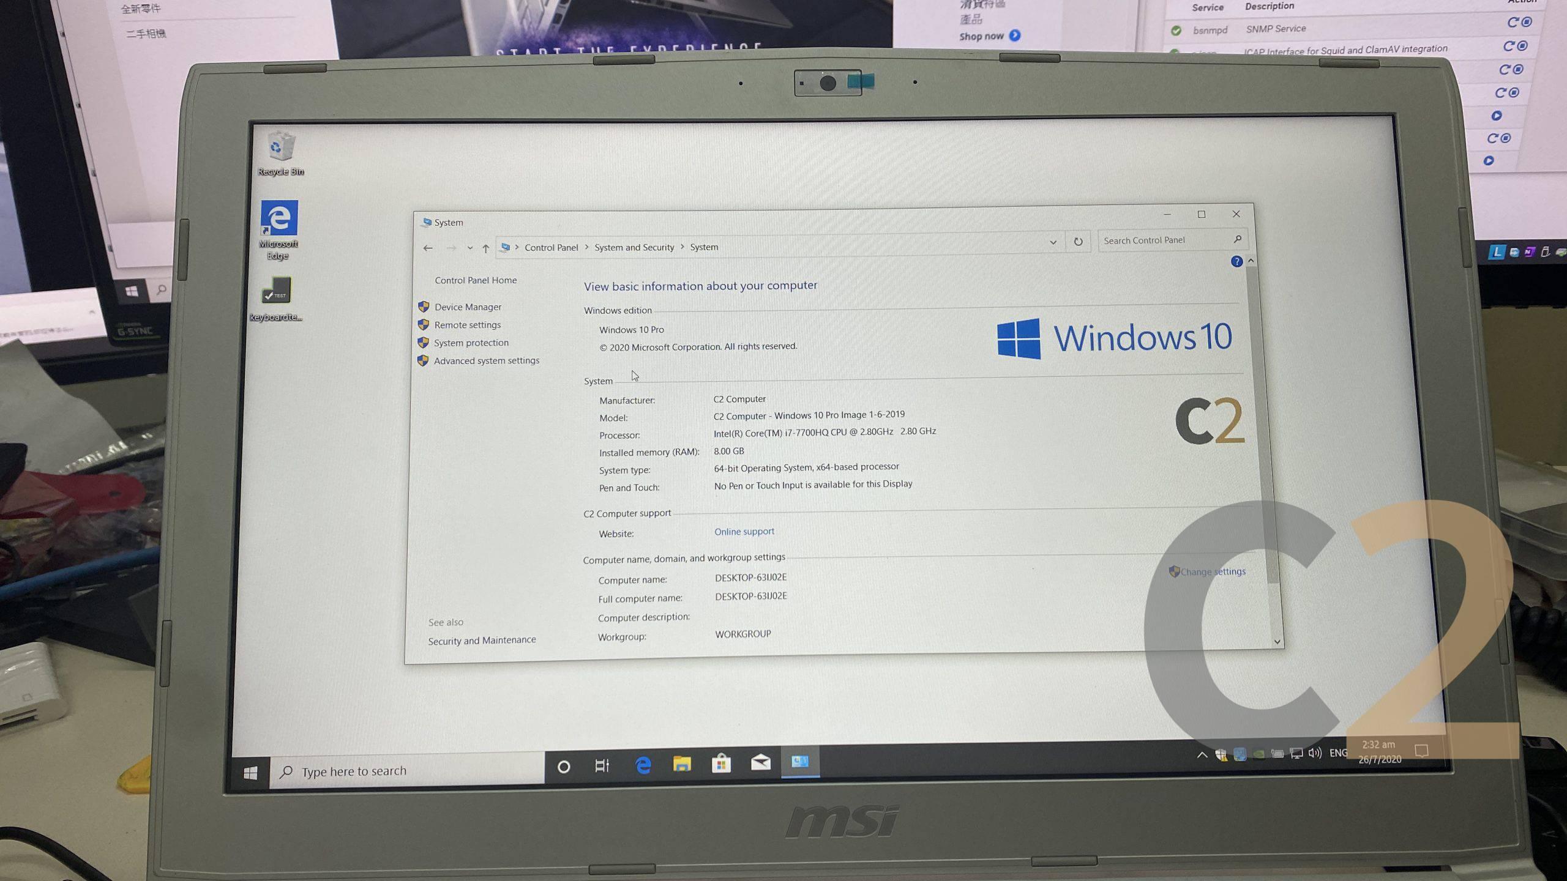Click the Online support hyperlink

coord(744,530)
